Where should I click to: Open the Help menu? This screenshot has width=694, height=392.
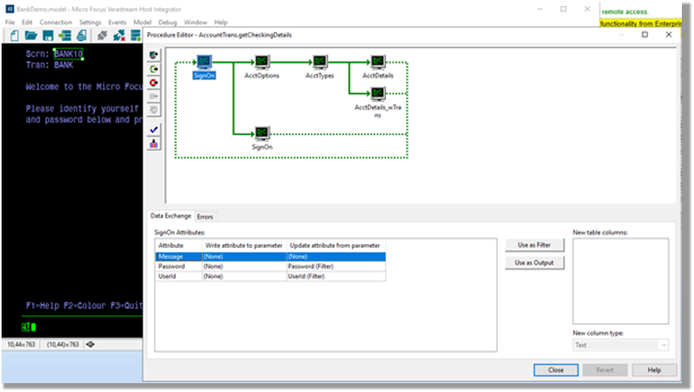coord(221,22)
